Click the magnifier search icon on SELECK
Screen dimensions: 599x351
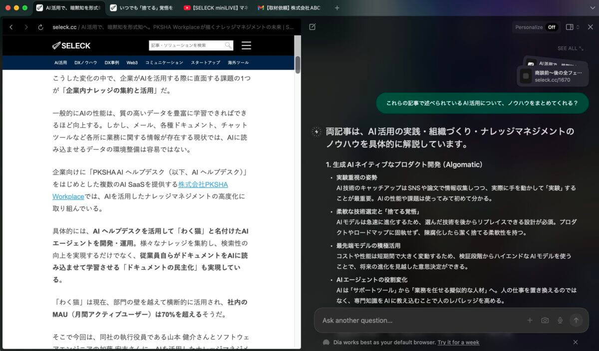(x=228, y=45)
